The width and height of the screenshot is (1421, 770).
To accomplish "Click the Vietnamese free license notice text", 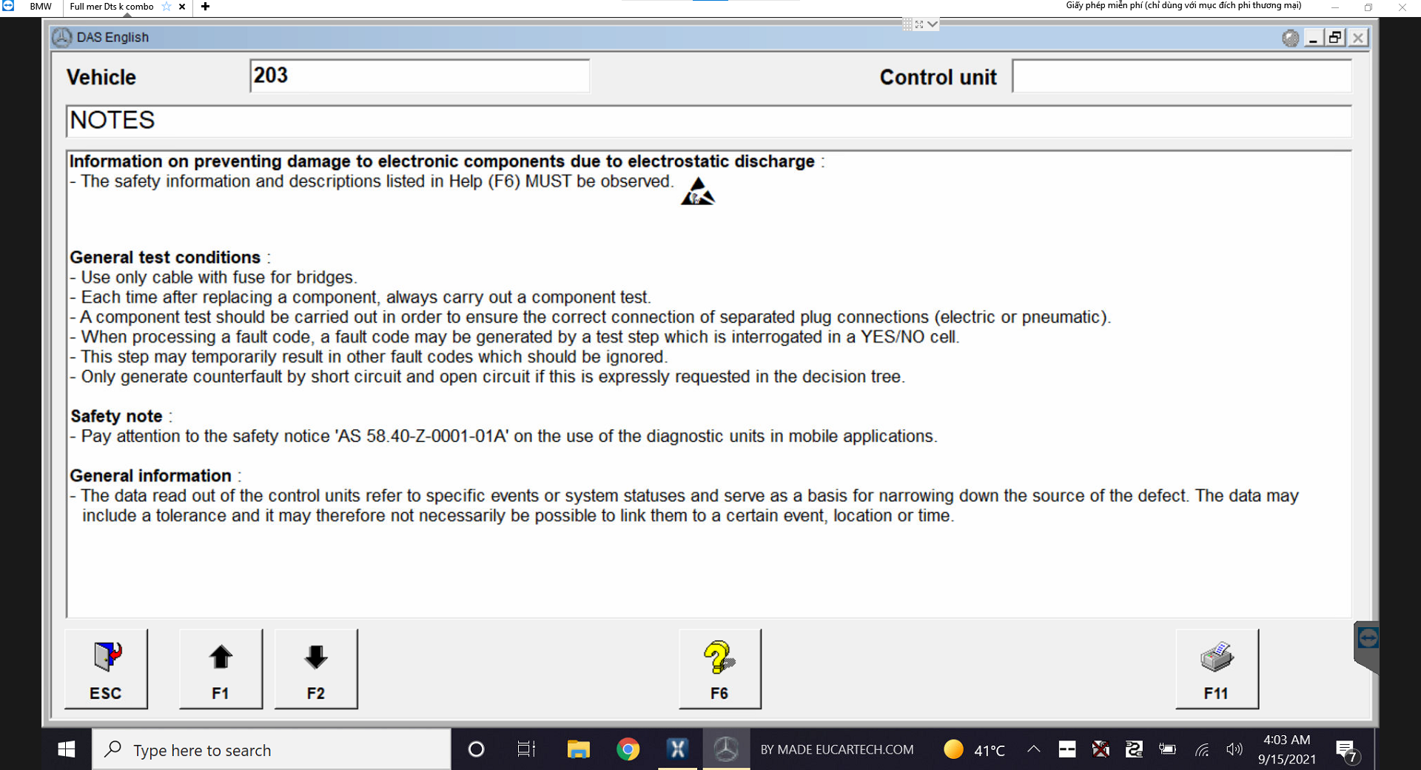I will click(x=1183, y=6).
